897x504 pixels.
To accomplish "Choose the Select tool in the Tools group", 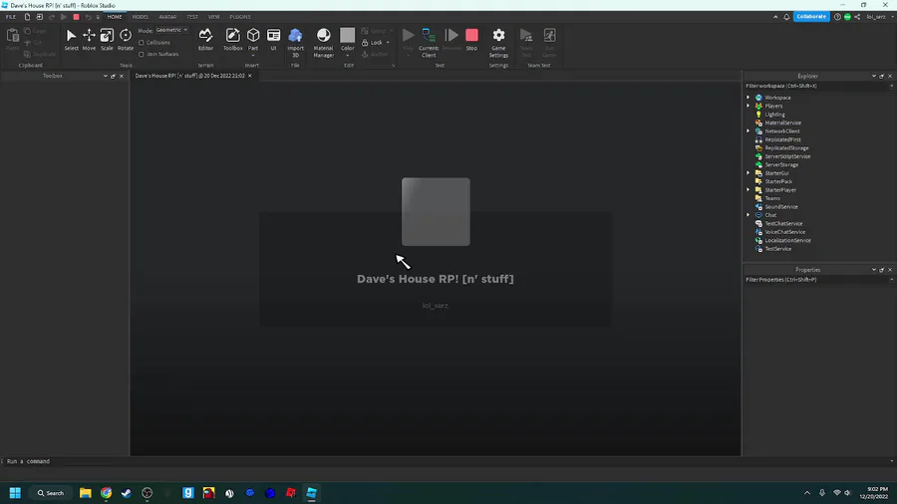I will pyautogui.click(x=71, y=40).
